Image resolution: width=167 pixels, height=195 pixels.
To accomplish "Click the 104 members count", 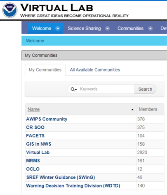I will [x=141, y=136].
